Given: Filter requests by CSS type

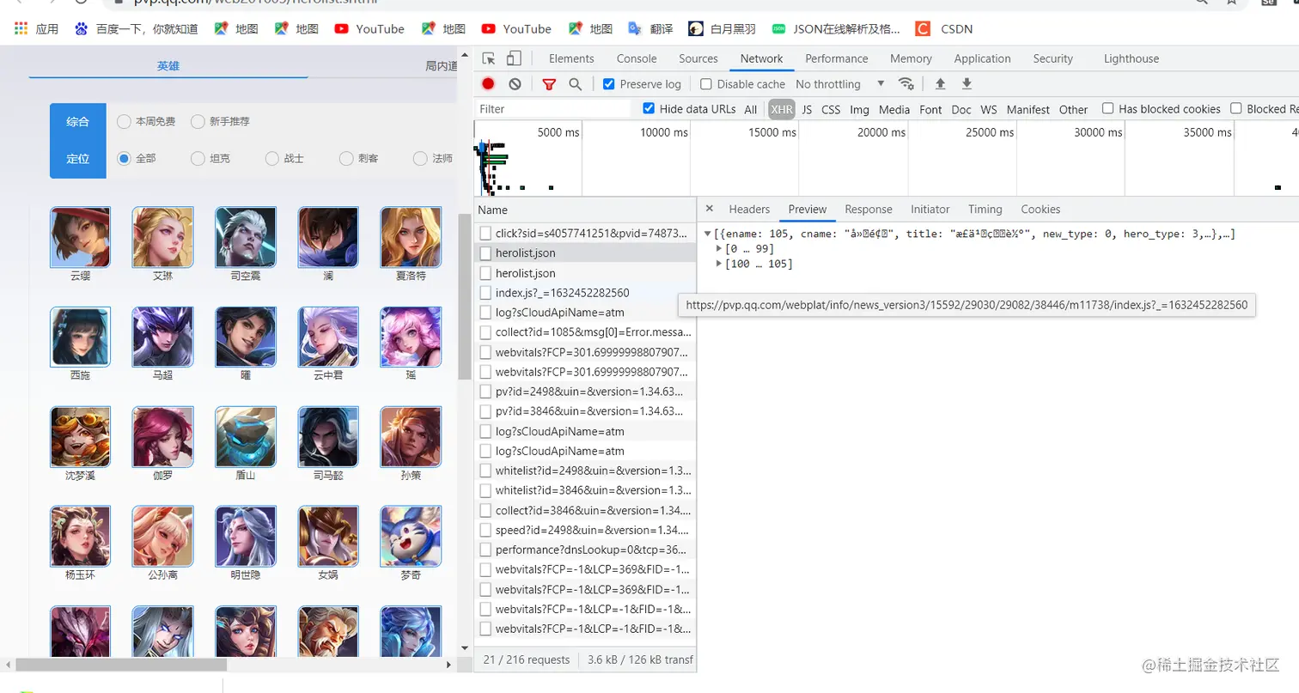Looking at the screenshot, I should pyautogui.click(x=831, y=109).
